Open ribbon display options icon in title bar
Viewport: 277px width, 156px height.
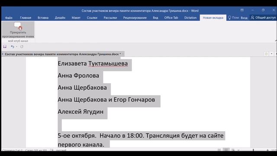242,10
